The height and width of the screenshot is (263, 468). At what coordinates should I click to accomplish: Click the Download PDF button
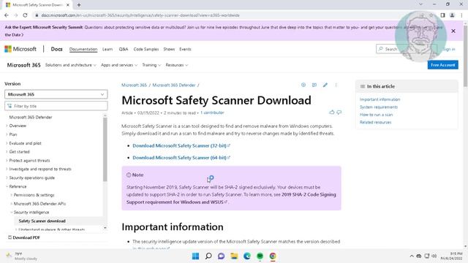23,237
